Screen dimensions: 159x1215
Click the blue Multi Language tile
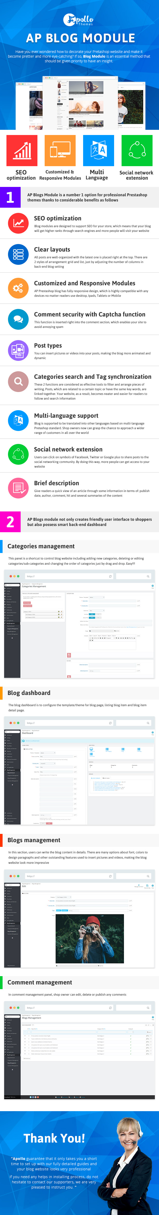pyautogui.click(x=99, y=151)
